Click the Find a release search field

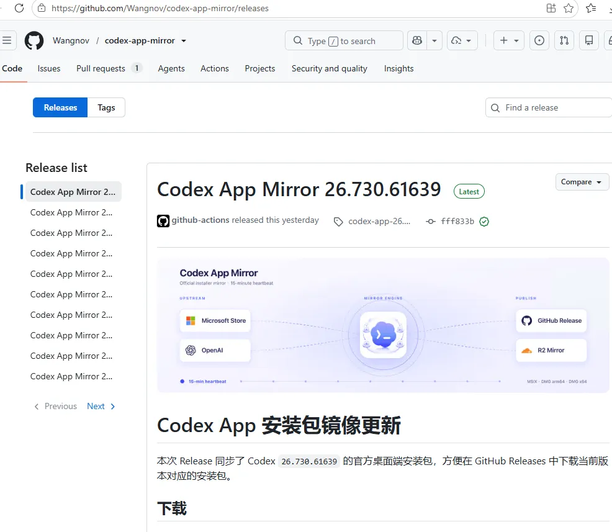549,107
